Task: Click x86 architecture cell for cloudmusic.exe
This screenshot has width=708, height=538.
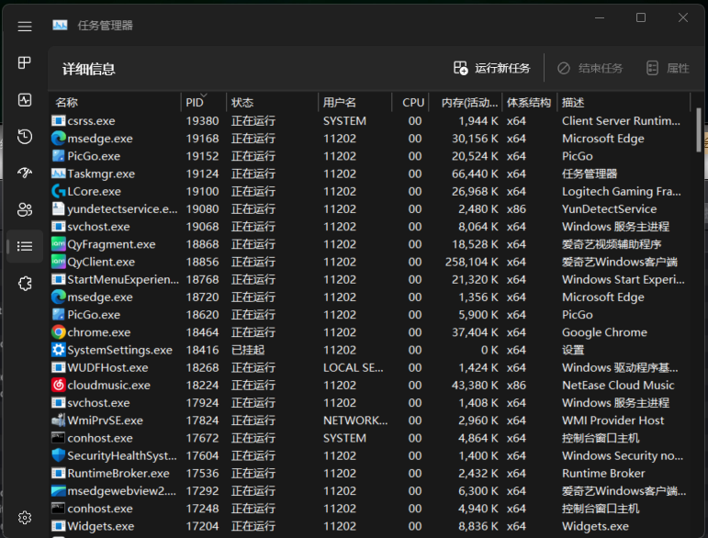Action: click(x=516, y=385)
